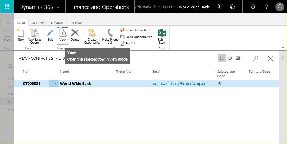Click Open Opportunities in the ribbon
This screenshot has height=144, width=287.
click(136, 37)
